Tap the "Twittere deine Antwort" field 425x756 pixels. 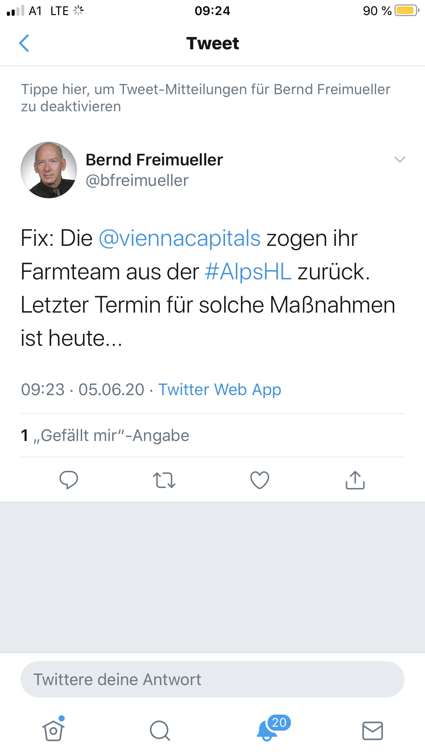pos(212,679)
